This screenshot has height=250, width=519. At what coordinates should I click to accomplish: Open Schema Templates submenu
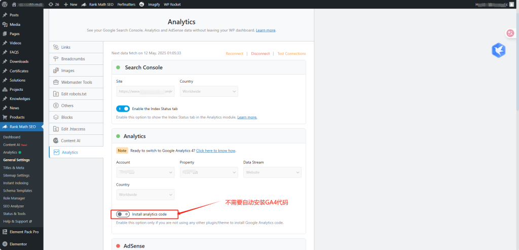(x=18, y=191)
